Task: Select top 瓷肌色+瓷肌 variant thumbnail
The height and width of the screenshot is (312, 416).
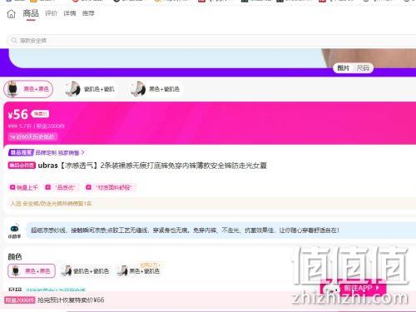Action: point(90,89)
